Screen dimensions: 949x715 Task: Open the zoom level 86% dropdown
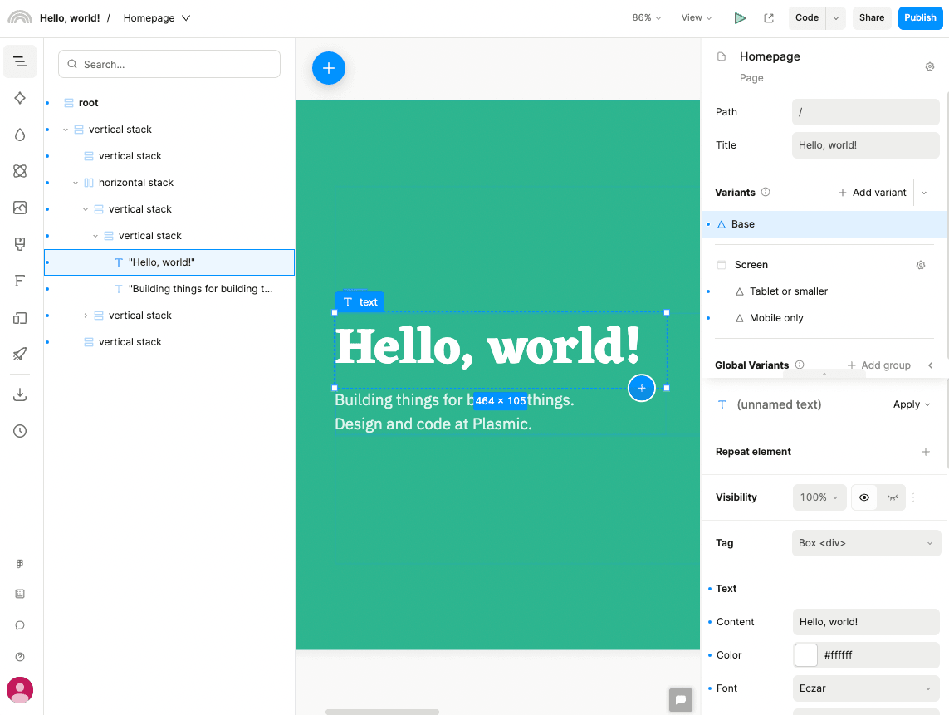646,17
